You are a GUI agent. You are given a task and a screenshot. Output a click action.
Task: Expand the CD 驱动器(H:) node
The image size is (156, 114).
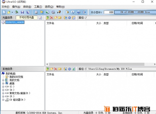pos(3,100)
